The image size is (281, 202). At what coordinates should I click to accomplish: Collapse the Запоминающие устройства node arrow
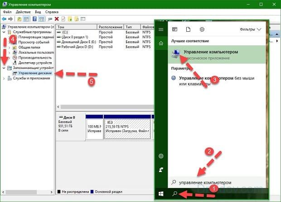click(x=4, y=68)
